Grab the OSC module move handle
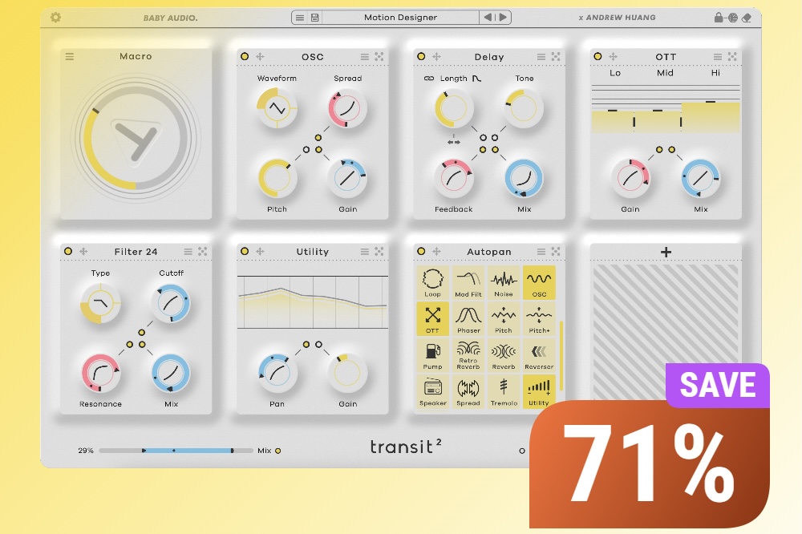This screenshot has height=534, width=802. coord(260,56)
